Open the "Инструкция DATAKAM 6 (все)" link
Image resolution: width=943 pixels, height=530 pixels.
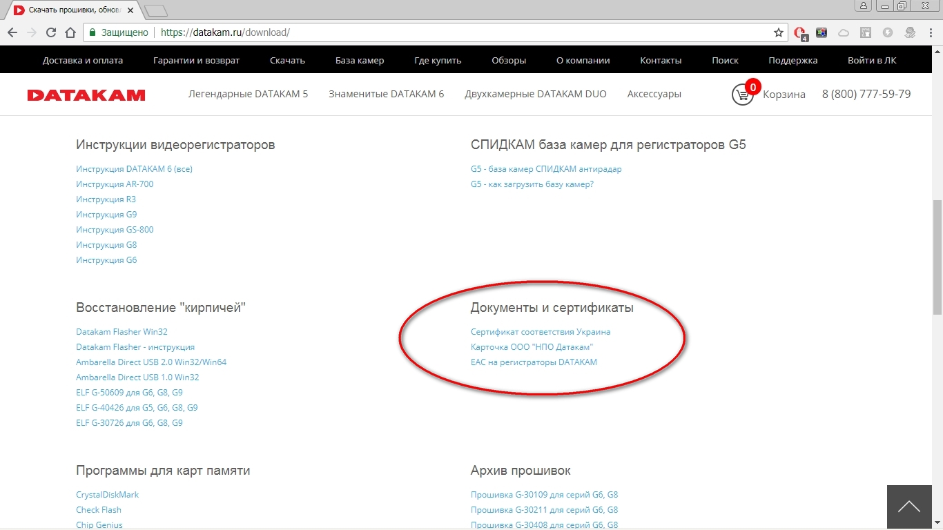tap(134, 169)
